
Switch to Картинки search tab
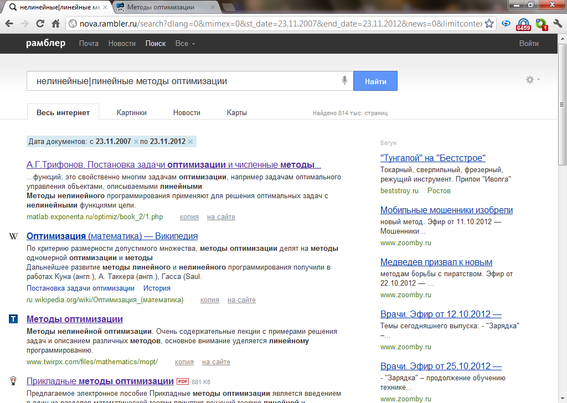[132, 113]
